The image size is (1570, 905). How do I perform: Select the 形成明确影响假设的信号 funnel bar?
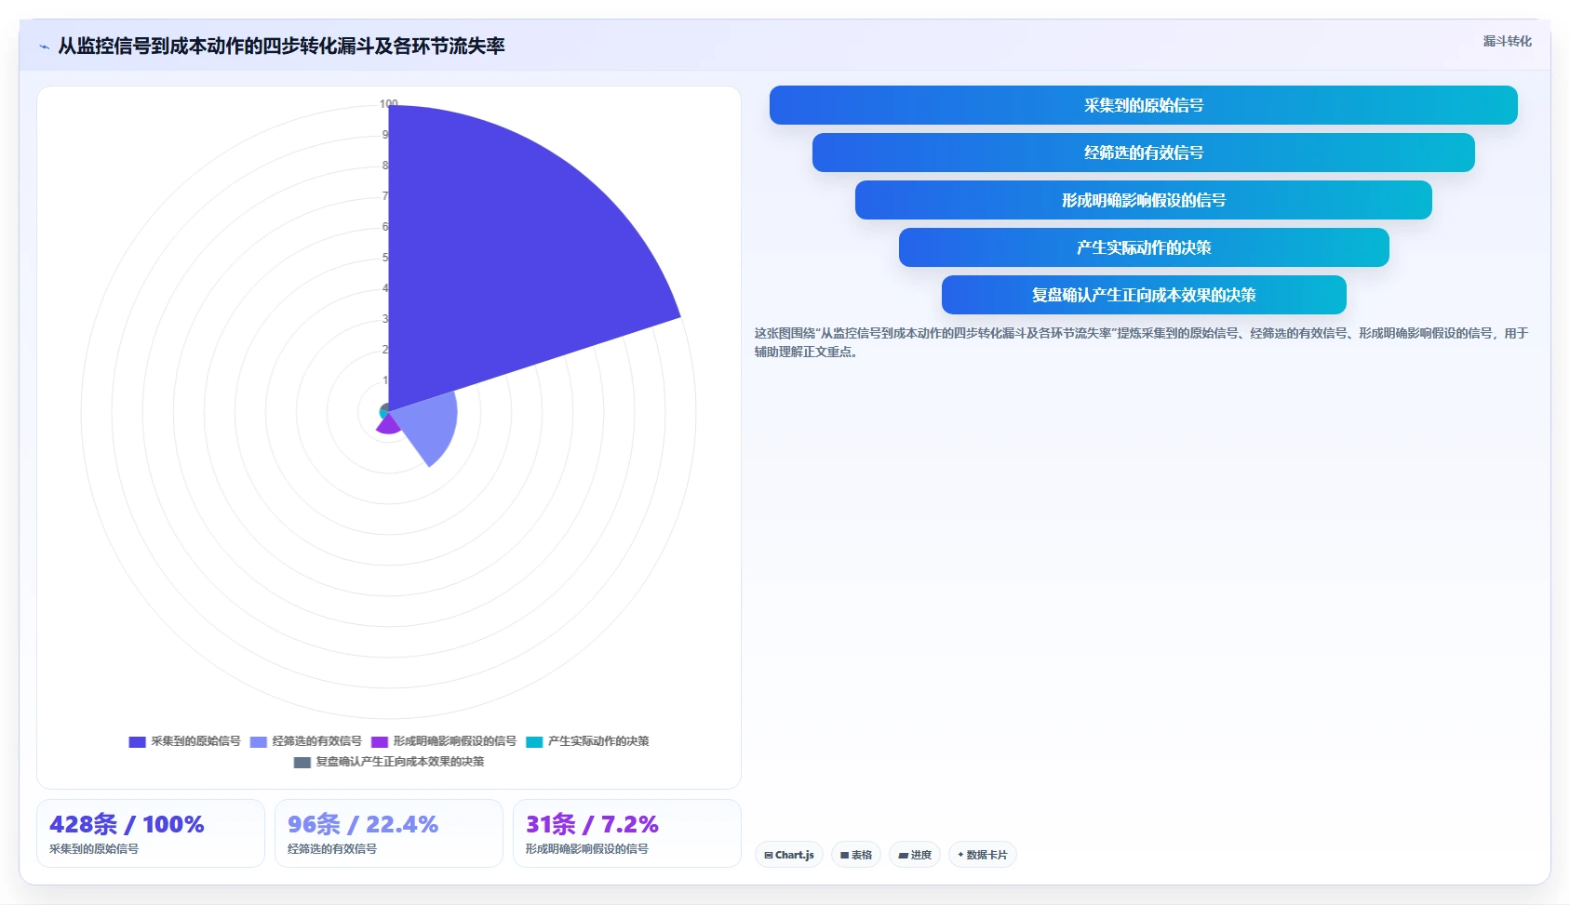point(1143,200)
